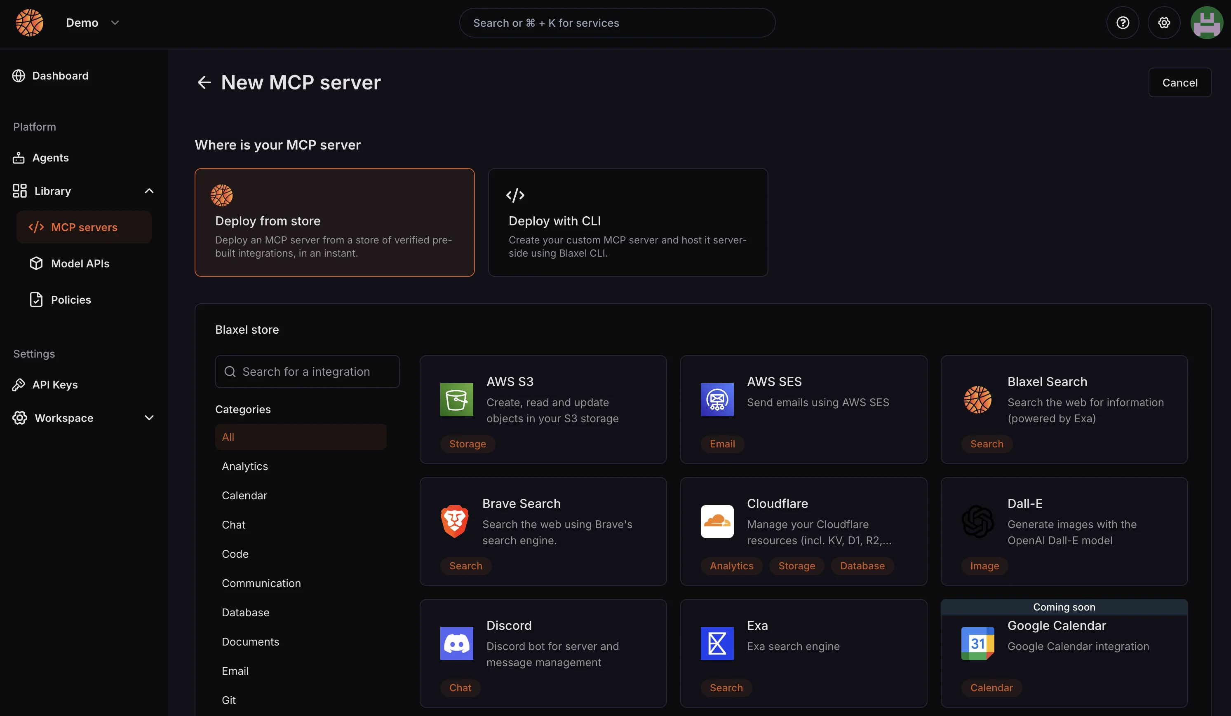Open the Demo workspace switcher dropdown
The image size is (1231, 716).
(x=93, y=22)
